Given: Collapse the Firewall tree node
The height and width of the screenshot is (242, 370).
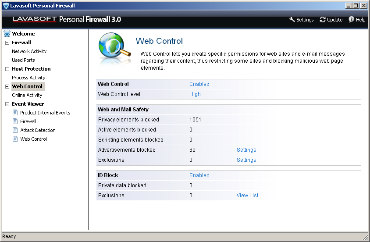Looking at the screenshot, I should [7, 43].
